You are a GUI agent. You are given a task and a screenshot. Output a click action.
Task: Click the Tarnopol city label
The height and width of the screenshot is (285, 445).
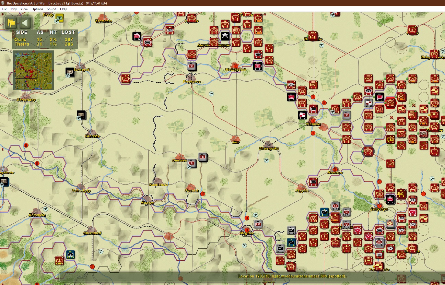coord(82,70)
